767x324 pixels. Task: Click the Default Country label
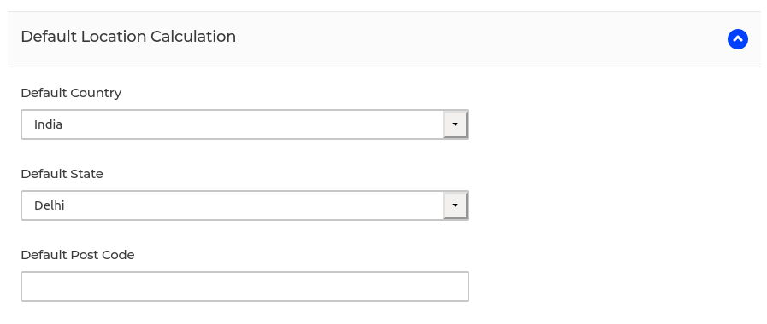click(x=71, y=93)
